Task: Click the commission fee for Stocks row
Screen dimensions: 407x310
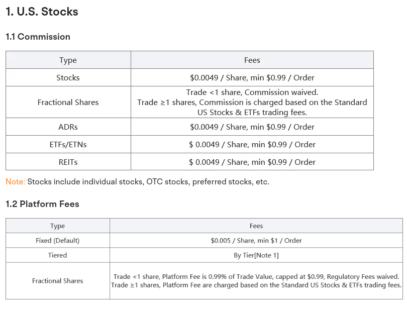Action: coord(252,78)
